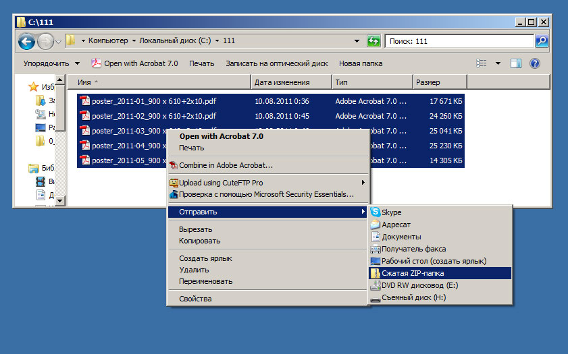This screenshot has width=568, height=354.
Task: Send the files to Документы
Action: 440,237
